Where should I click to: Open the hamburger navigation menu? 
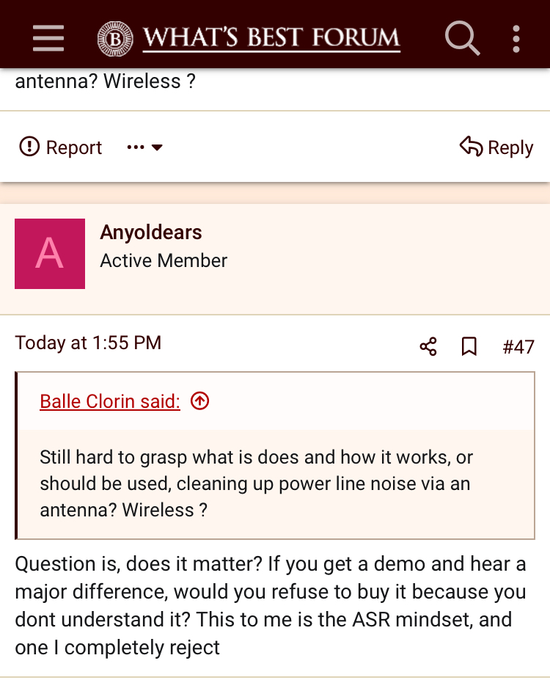(48, 38)
